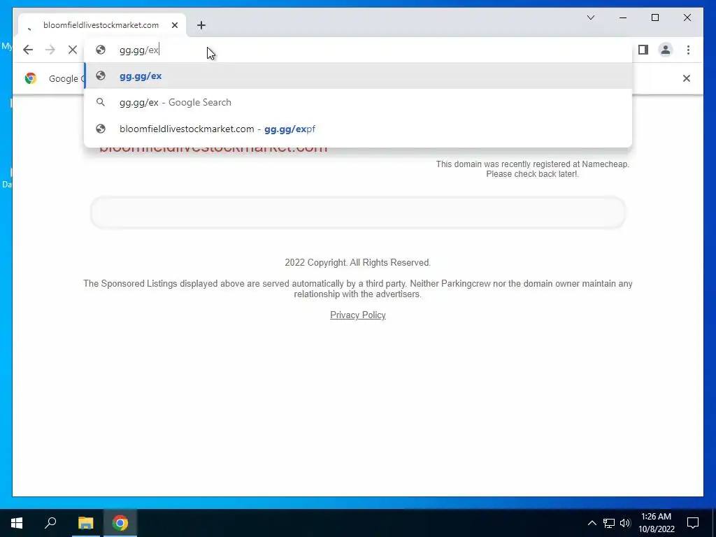This screenshot has height=537, width=716.
Task: Open the volume tray icon
Action: 625,523
